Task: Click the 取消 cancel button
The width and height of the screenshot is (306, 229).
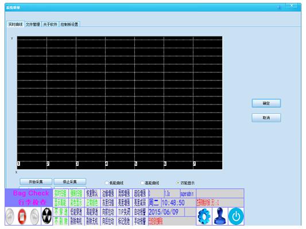Action: click(x=266, y=118)
